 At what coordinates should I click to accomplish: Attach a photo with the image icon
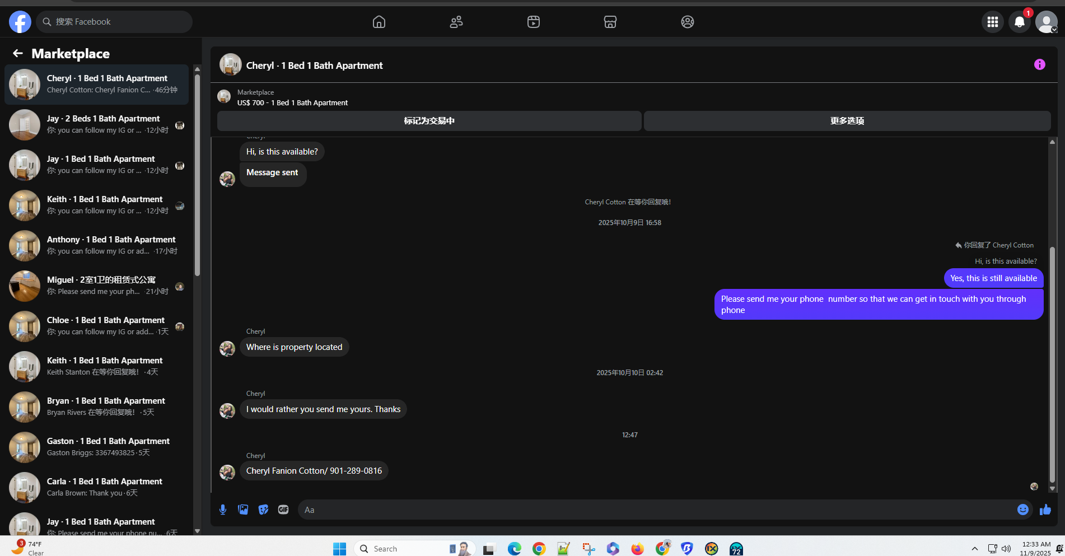[x=243, y=510]
